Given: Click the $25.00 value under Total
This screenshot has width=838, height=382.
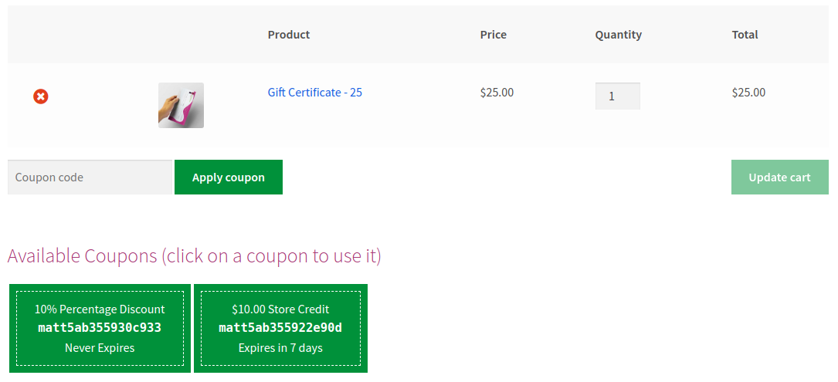Looking at the screenshot, I should [748, 93].
